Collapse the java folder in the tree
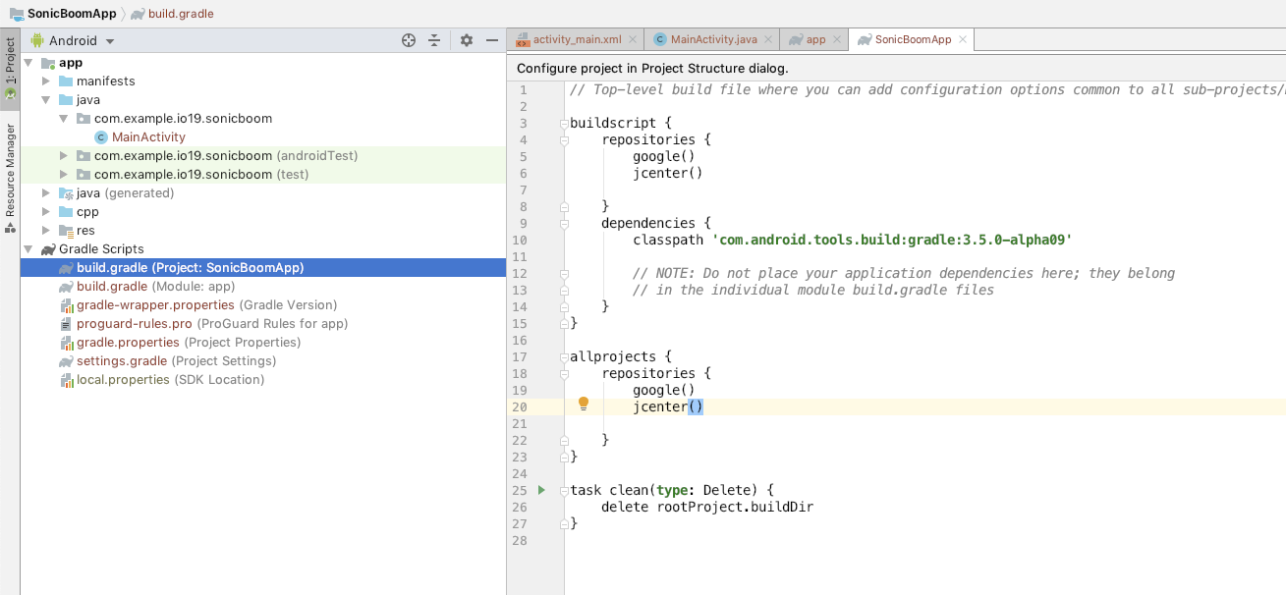 [45, 99]
